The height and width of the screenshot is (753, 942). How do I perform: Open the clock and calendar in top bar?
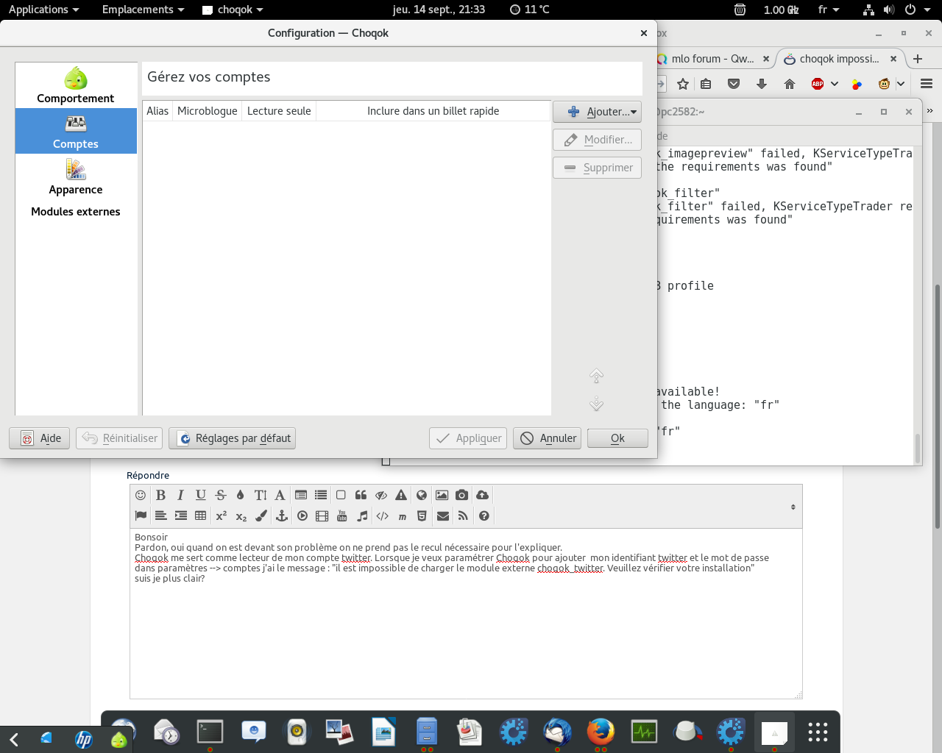pyautogui.click(x=439, y=10)
